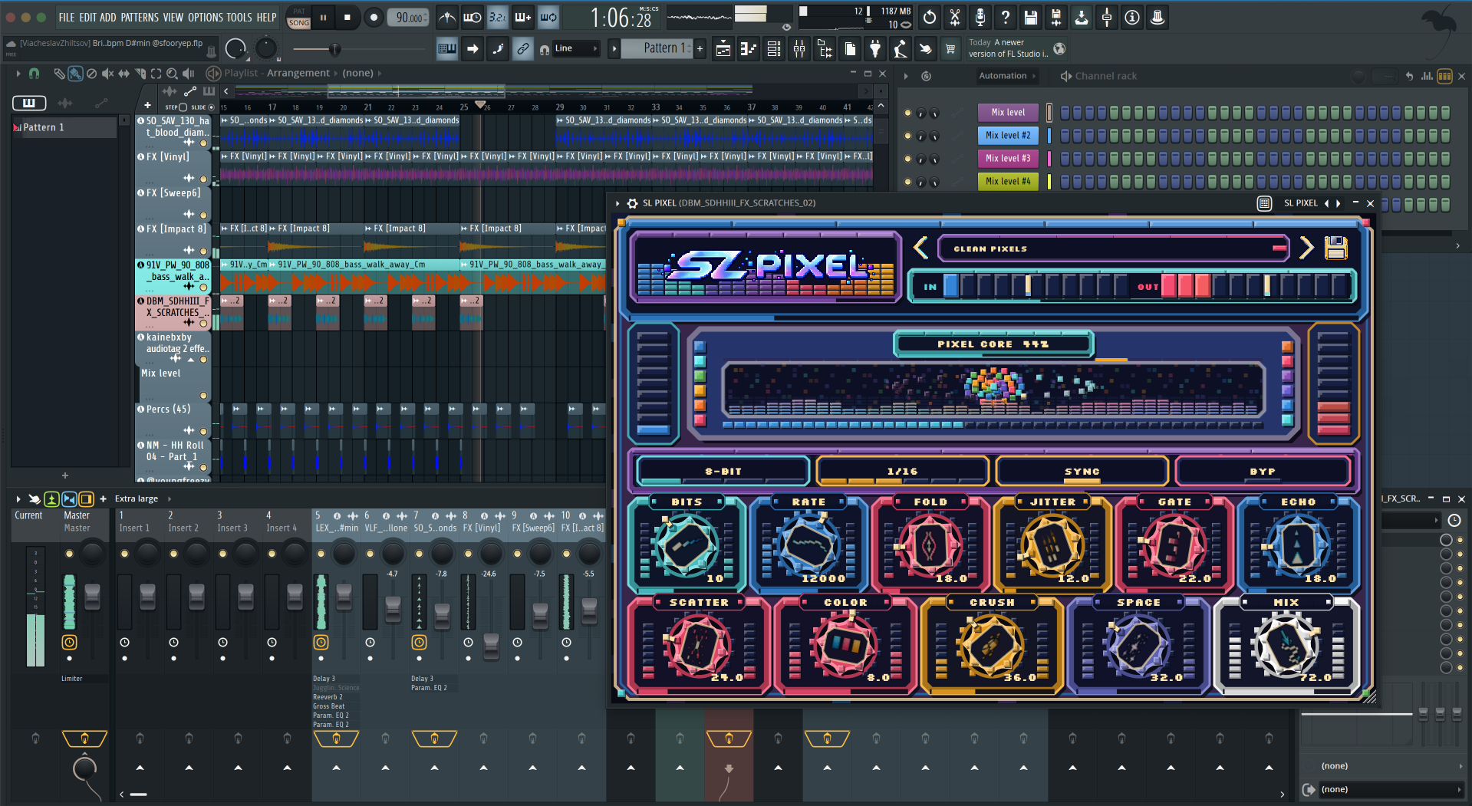Mute Insert 1 mixer track LED
This screenshot has height=806, width=1472.
124,553
